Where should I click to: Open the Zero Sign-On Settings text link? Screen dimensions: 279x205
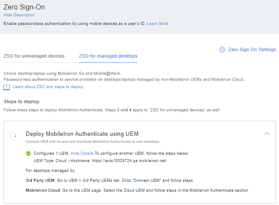point(252,49)
